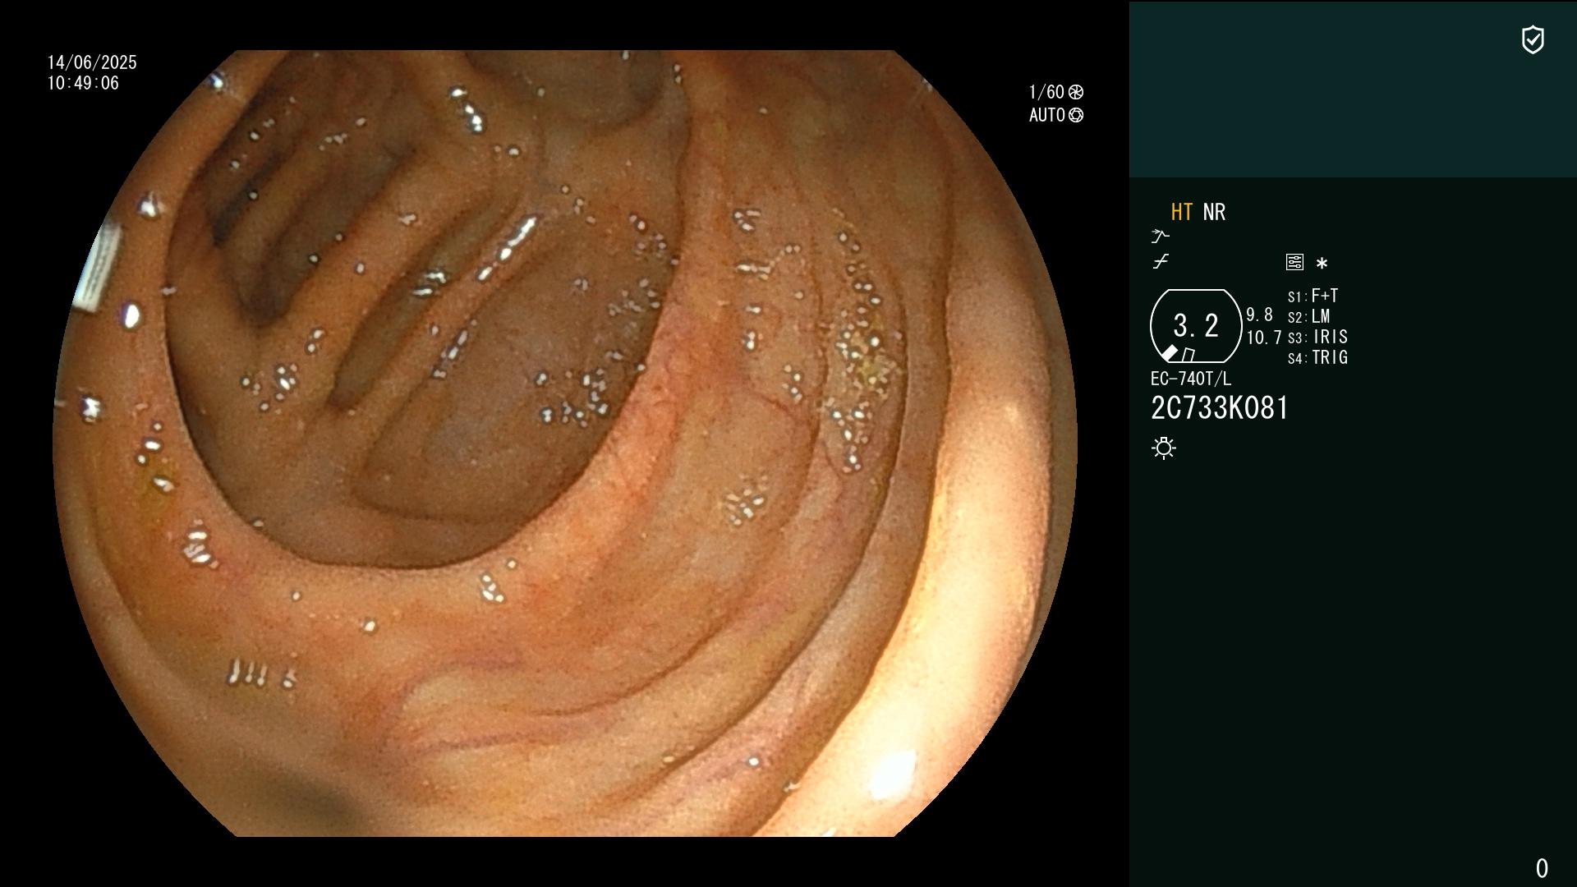Click the tone curve slash icon
Screen dimensions: 1577x887
[x=1161, y=262]
